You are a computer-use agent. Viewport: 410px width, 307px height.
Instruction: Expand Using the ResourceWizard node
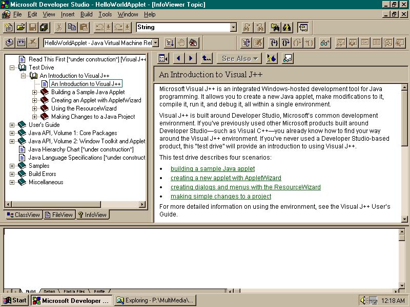(34, 108)
